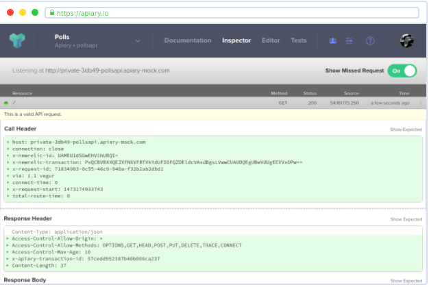Screen dimensions: 429x287
Task: Click the Method column header
Action: pos(279,93)
